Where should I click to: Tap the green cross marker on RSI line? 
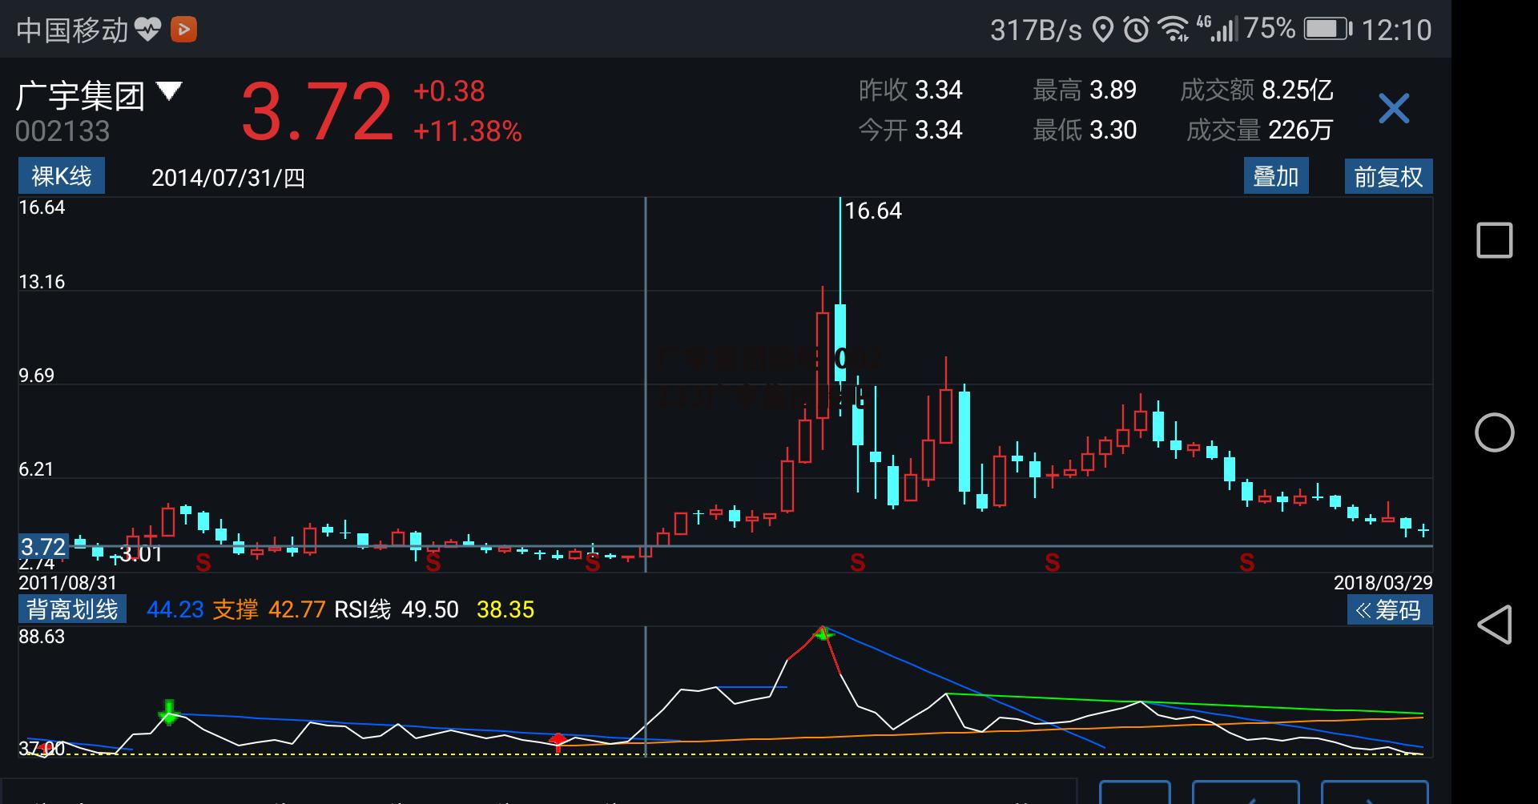click(x=168, y=712)
